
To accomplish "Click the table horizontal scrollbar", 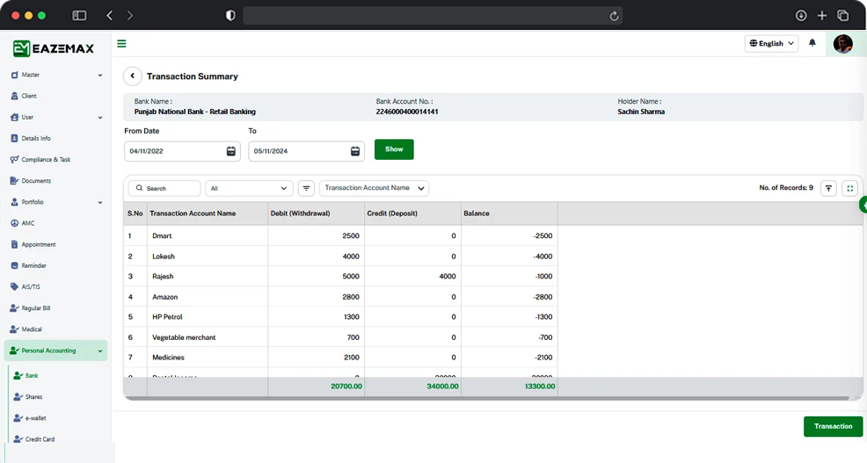I will click(x=486, y=398).
